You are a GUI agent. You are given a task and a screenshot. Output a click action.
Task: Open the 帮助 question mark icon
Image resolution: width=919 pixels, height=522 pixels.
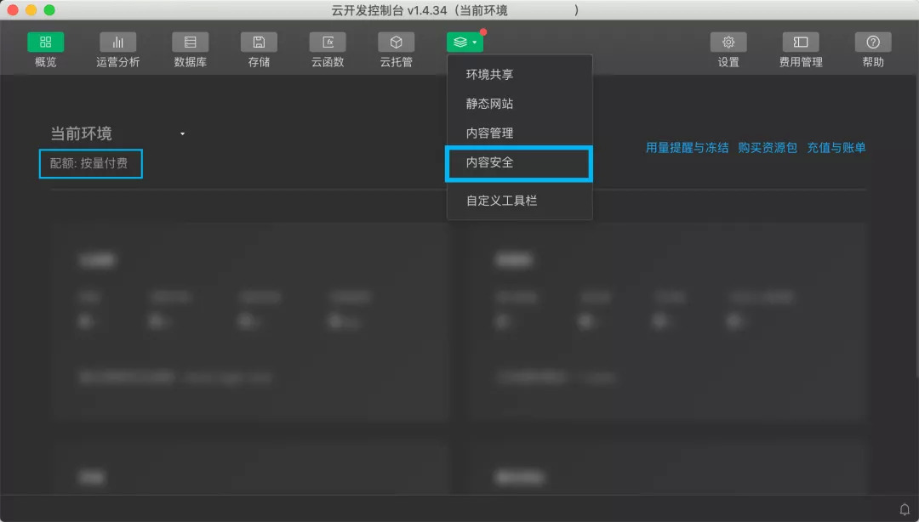coord(873,43)
